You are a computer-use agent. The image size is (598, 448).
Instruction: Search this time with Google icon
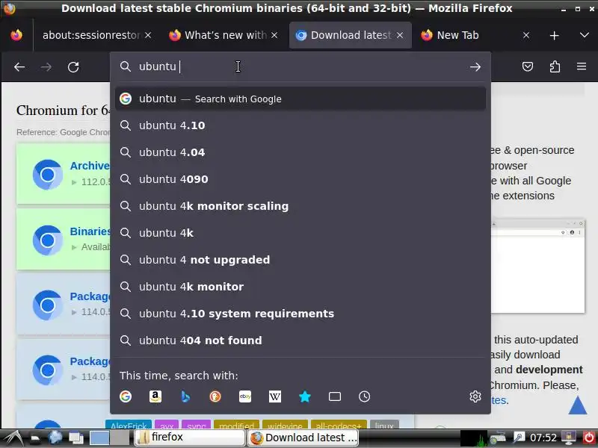[x=126, y=396]
